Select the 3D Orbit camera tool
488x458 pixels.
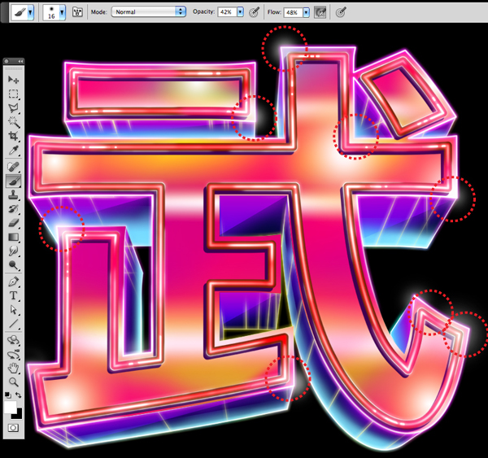pos(13,354)
